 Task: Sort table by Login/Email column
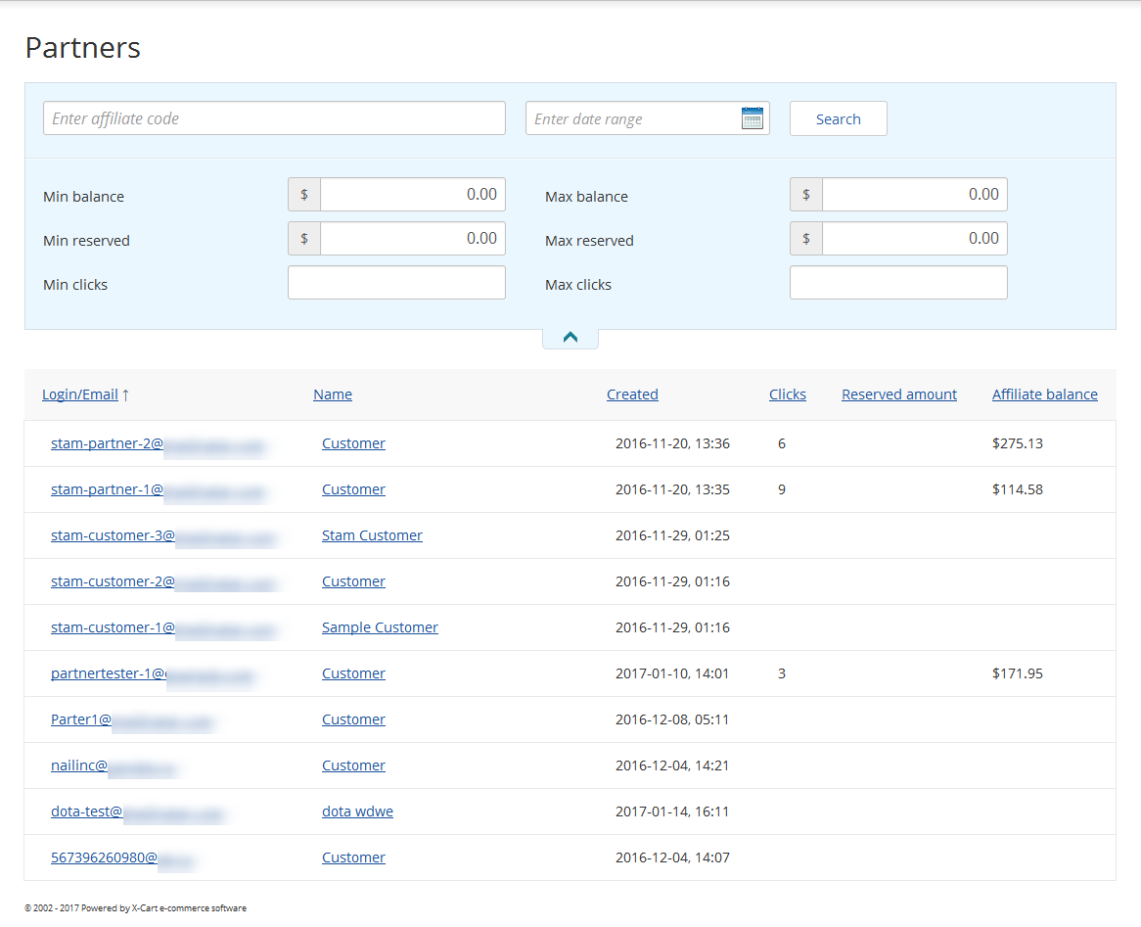click(80, 394)
